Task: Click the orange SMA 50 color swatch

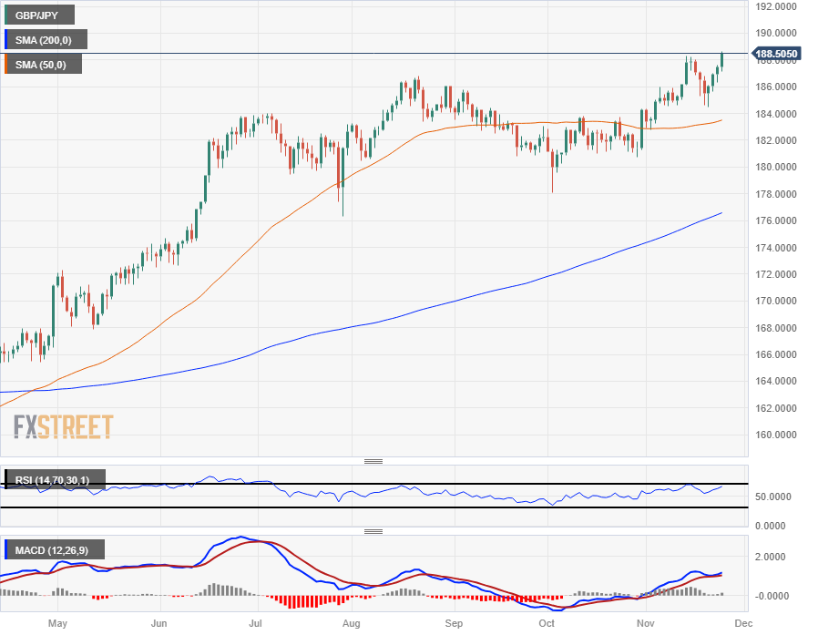Action: point(5,65)
